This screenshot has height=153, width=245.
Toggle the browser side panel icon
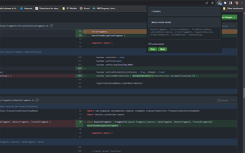coord(230,3)
